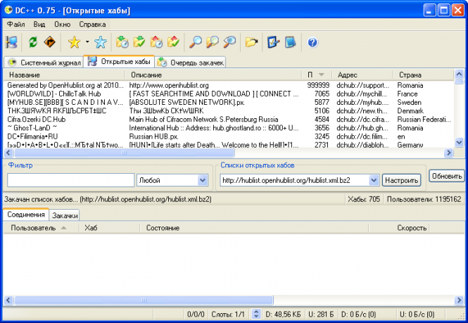Open favorite users blue star icon

point(100,42)
